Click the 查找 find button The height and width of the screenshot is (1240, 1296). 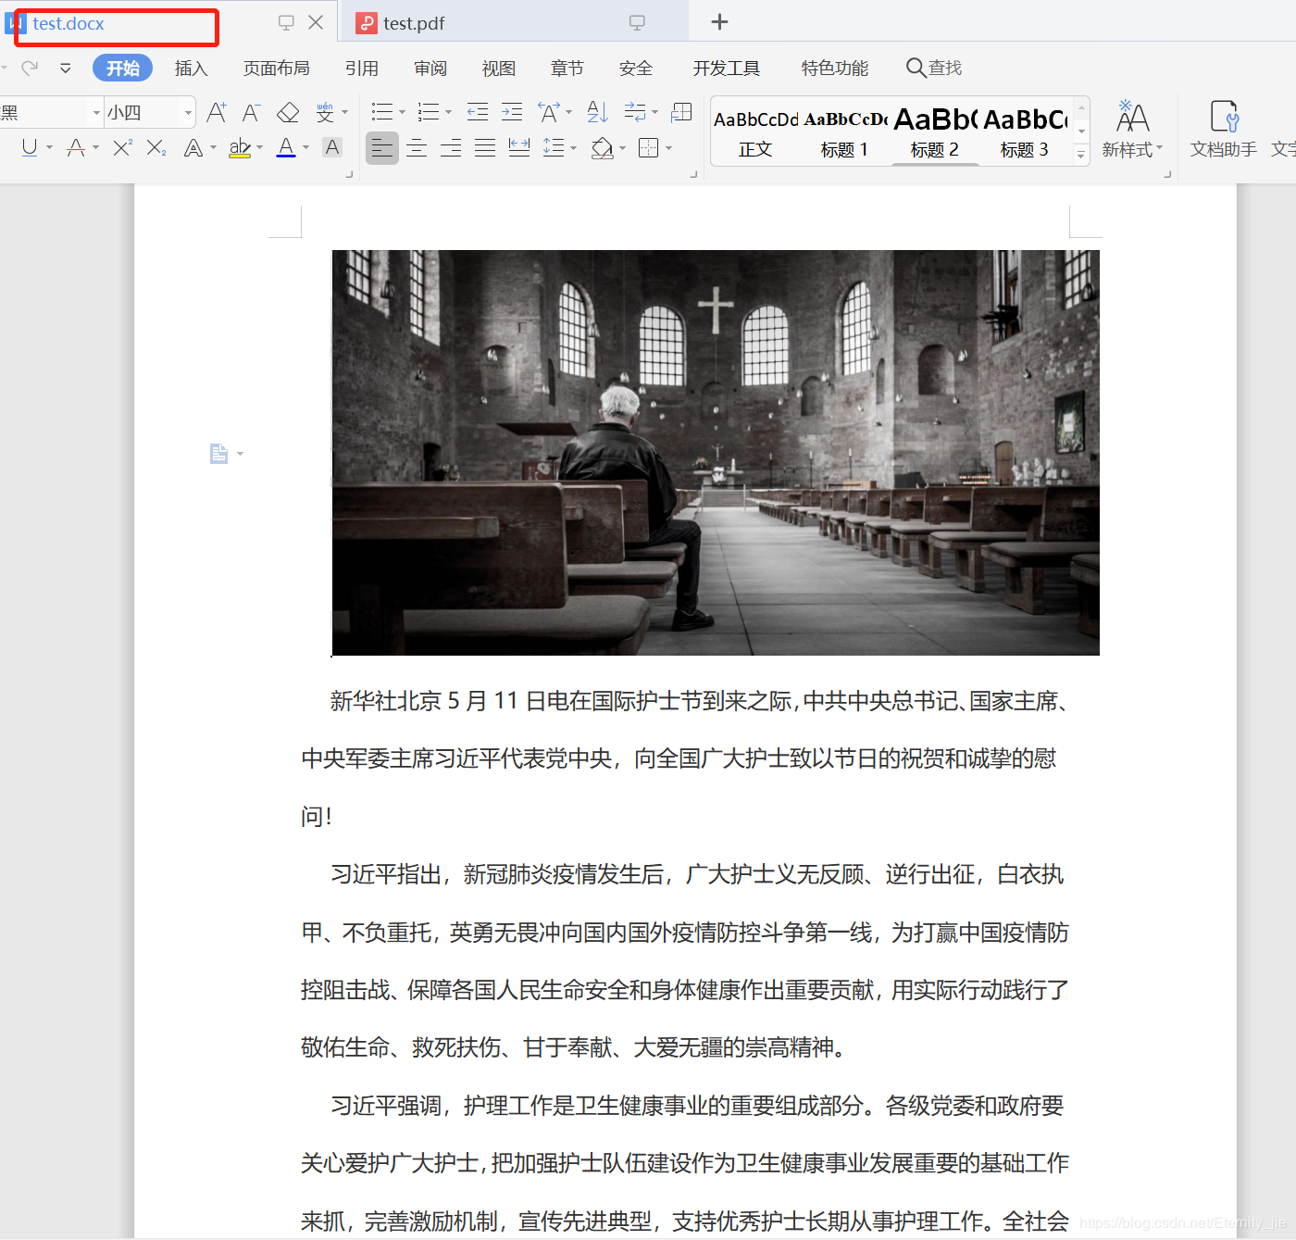(x=934, y=68)
